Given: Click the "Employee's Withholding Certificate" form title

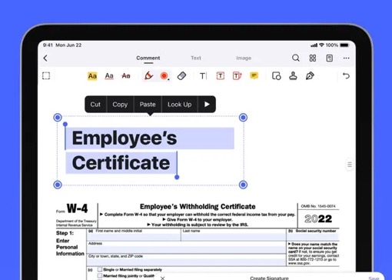Looking at the screenshot, I should tap(198, 207).
